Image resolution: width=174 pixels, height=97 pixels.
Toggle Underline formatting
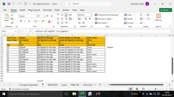[29, 21]
